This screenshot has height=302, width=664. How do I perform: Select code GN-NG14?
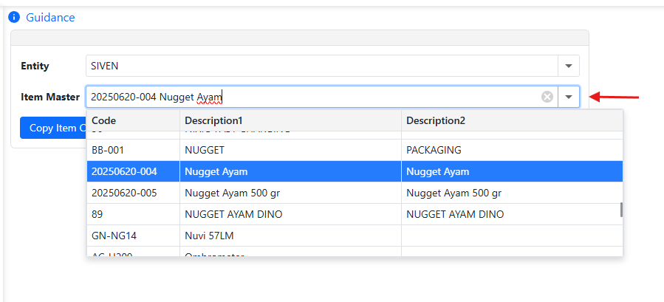click(134, 236)
